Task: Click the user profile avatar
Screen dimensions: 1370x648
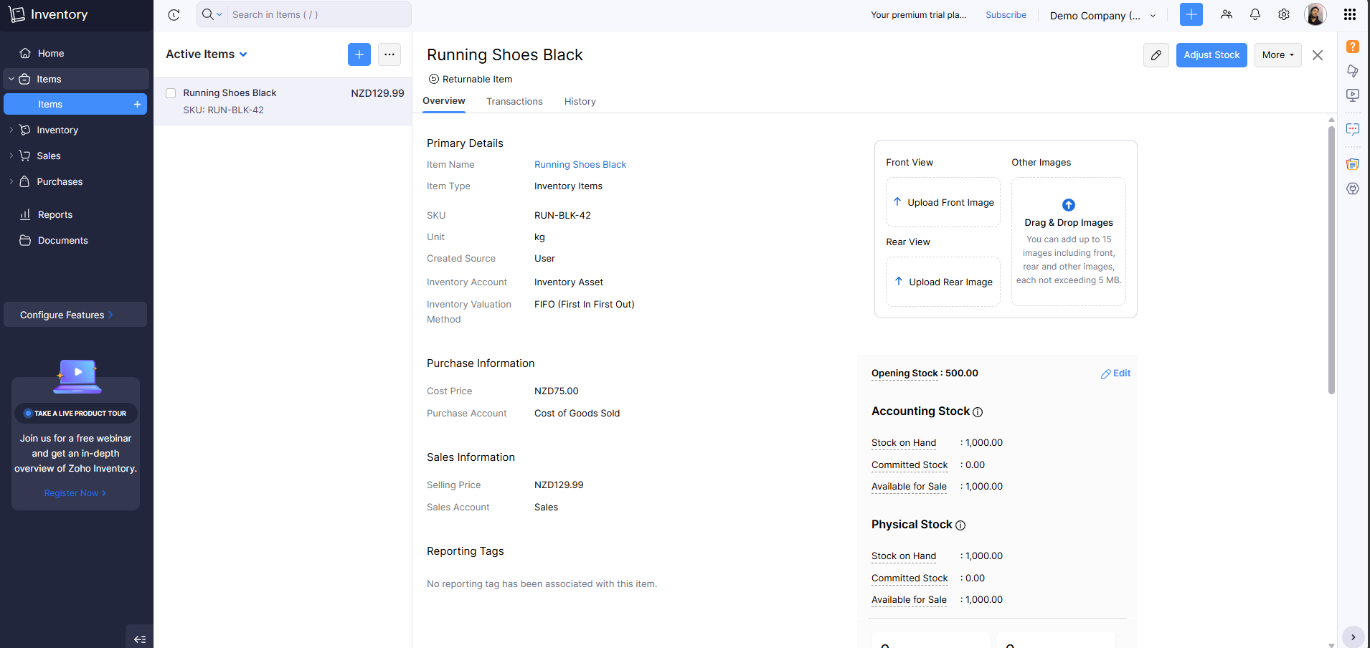Action: click(x=1315, y=14)
